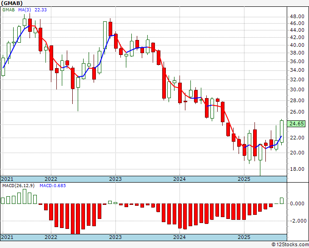Click the 30.00 price axis label
Screen dimensions: 309x248
click(297, 89)
